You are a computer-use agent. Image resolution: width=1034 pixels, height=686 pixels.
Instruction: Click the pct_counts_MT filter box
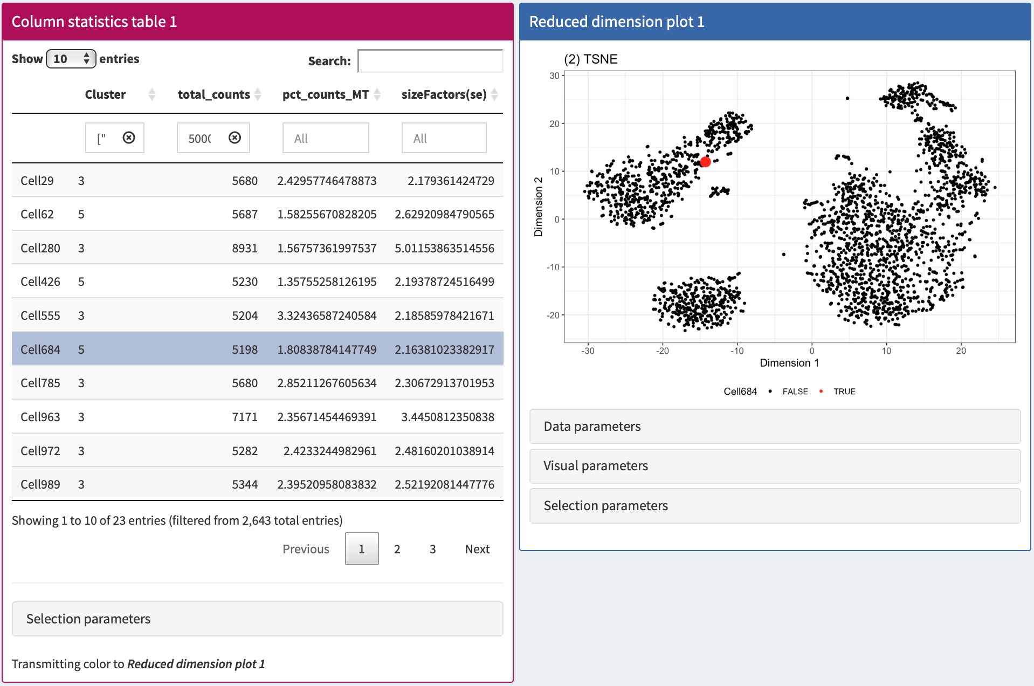coord(326,138)
